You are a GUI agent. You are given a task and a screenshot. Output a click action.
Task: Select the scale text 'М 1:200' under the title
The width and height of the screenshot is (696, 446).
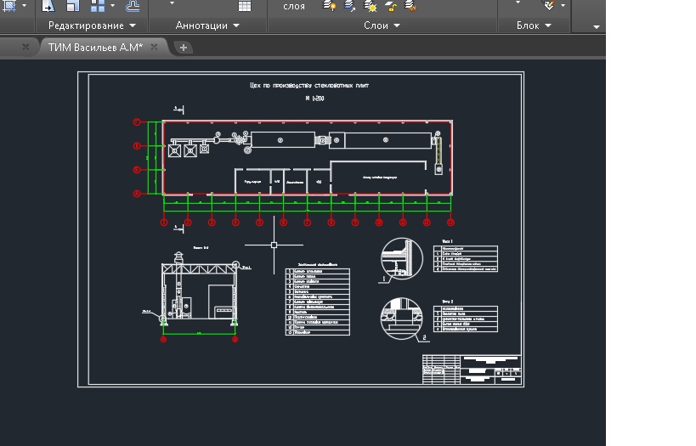[x=314, y=98]
